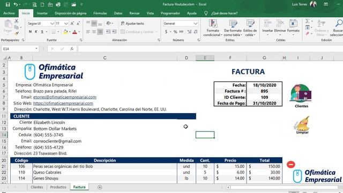Image resolution: width=343 pixels, height=193 pixels.
Task: Click the Increase indent icon
Action: click(x=114, y=32)
